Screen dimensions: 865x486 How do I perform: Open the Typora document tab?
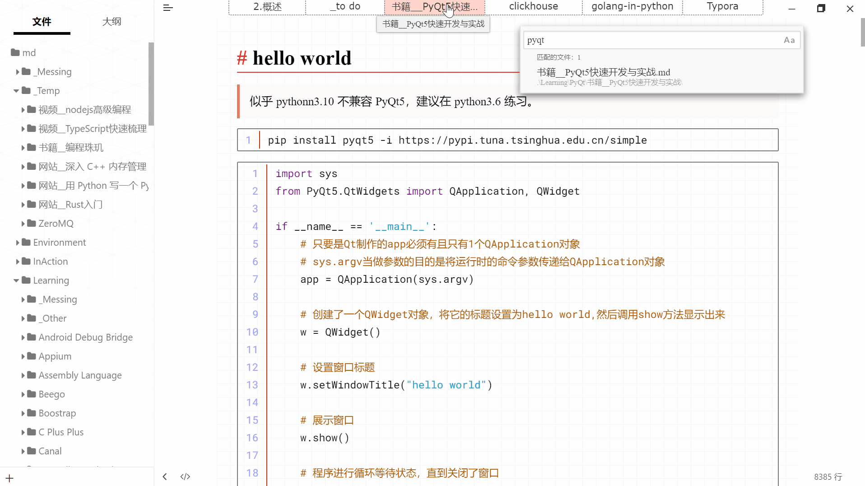(722, 7)
